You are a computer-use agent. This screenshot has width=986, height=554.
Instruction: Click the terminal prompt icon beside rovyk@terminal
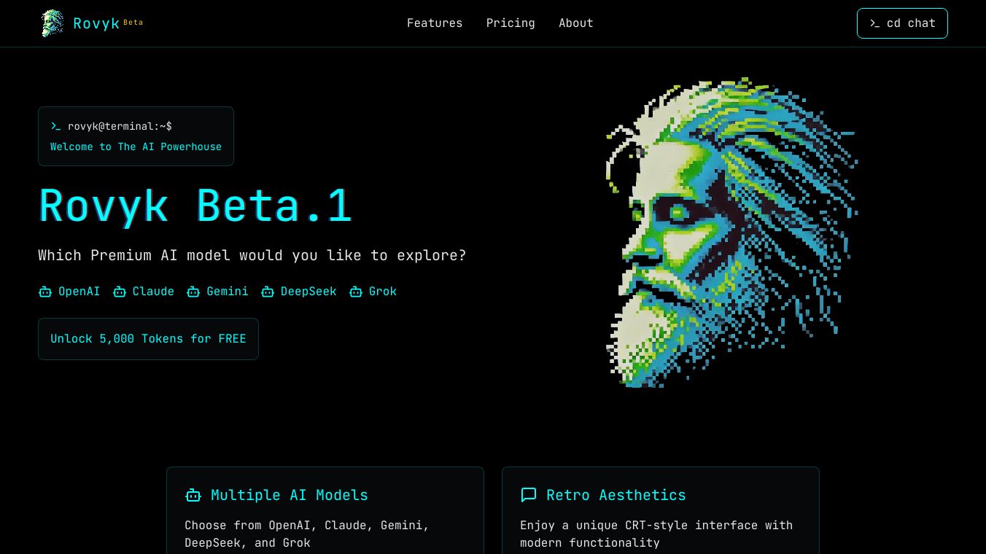(x=56, y=127)
